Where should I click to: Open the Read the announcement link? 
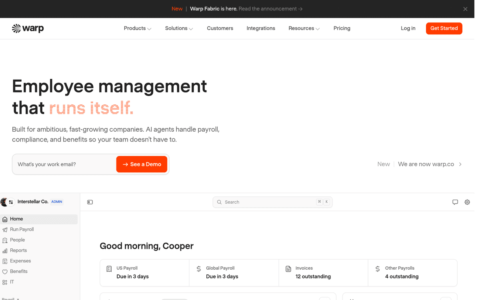click(x=270, y=9)
